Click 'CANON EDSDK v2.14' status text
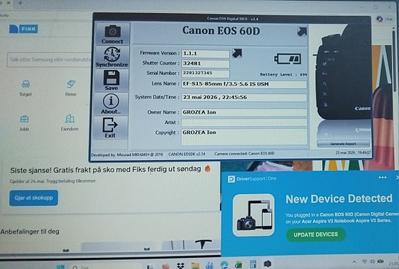399x269 pixels. click(187, 154)
